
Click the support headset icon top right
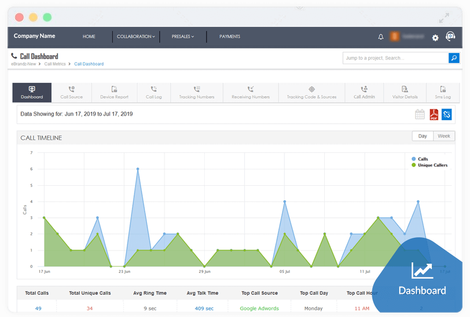pos(451,37)
